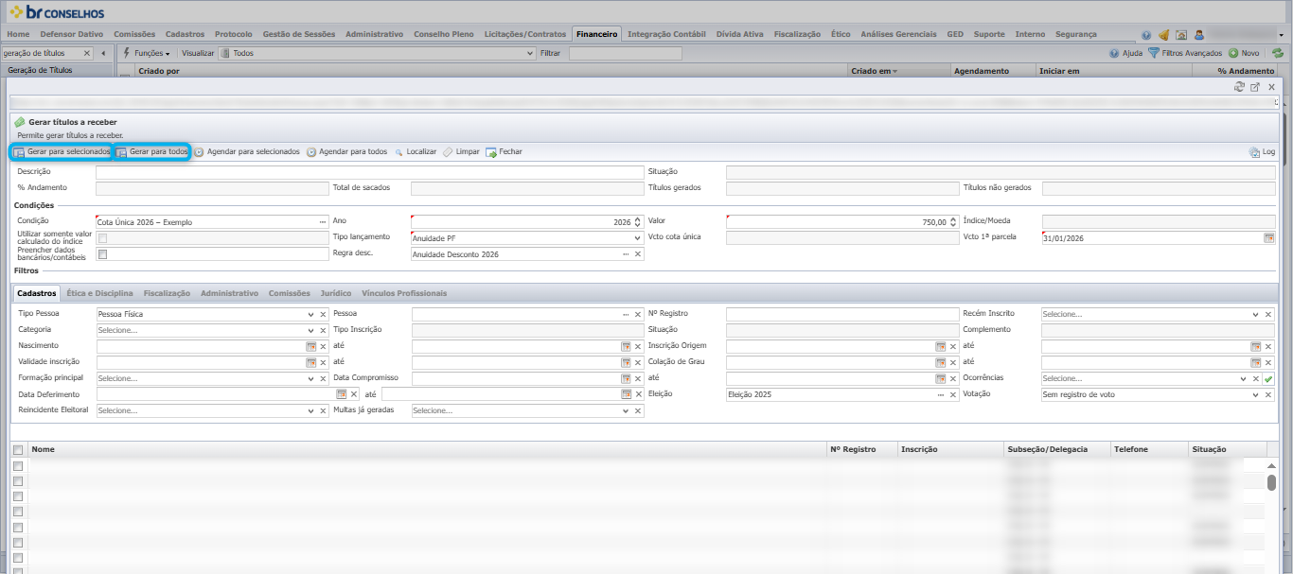Open Filtros Avançados funnel icon
The width and height of the screenshot is (1293, 574).
point(1154,53)
